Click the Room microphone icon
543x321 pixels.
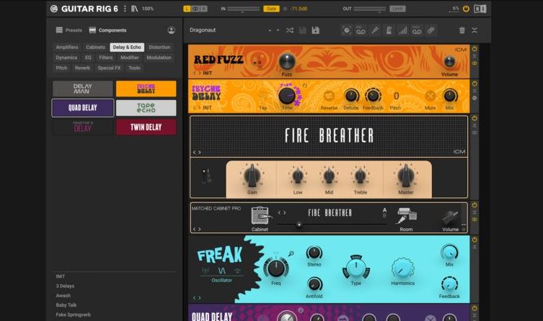(x=407, y=216)
